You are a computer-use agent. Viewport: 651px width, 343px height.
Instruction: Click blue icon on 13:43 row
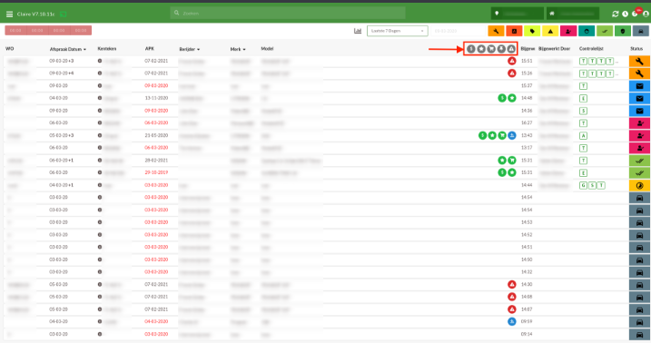(x=512, y=135)
